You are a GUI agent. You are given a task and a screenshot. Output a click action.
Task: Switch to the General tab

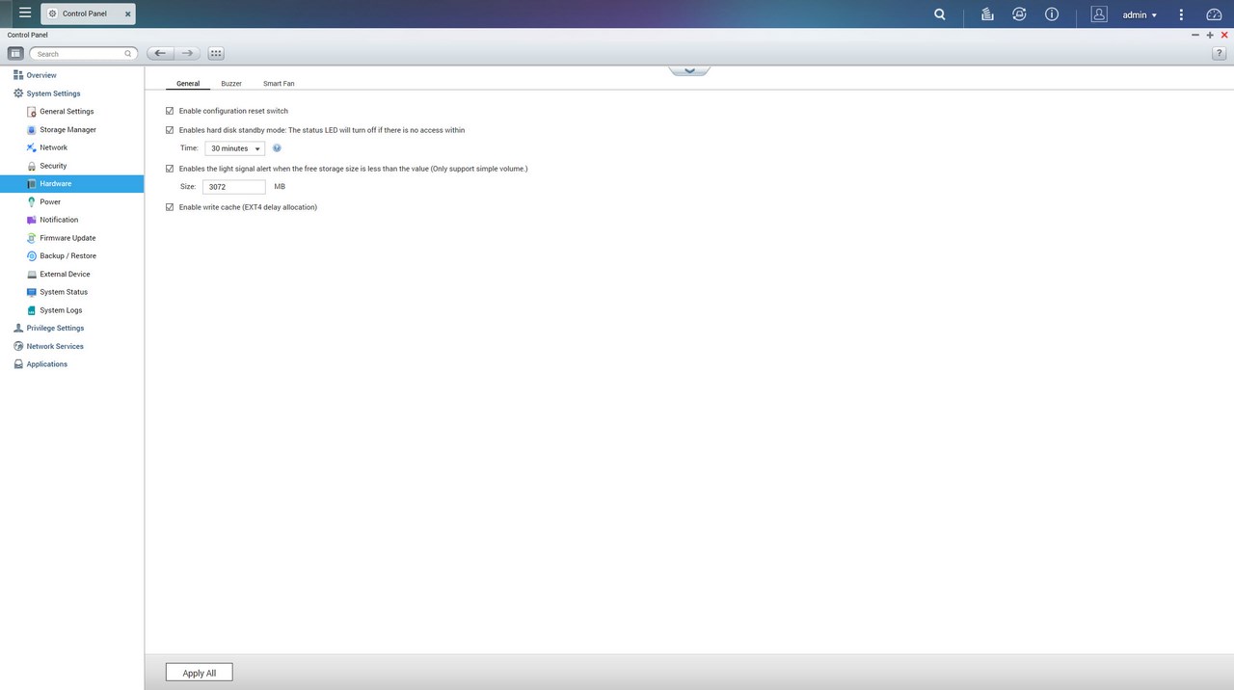tap(188, 84)
